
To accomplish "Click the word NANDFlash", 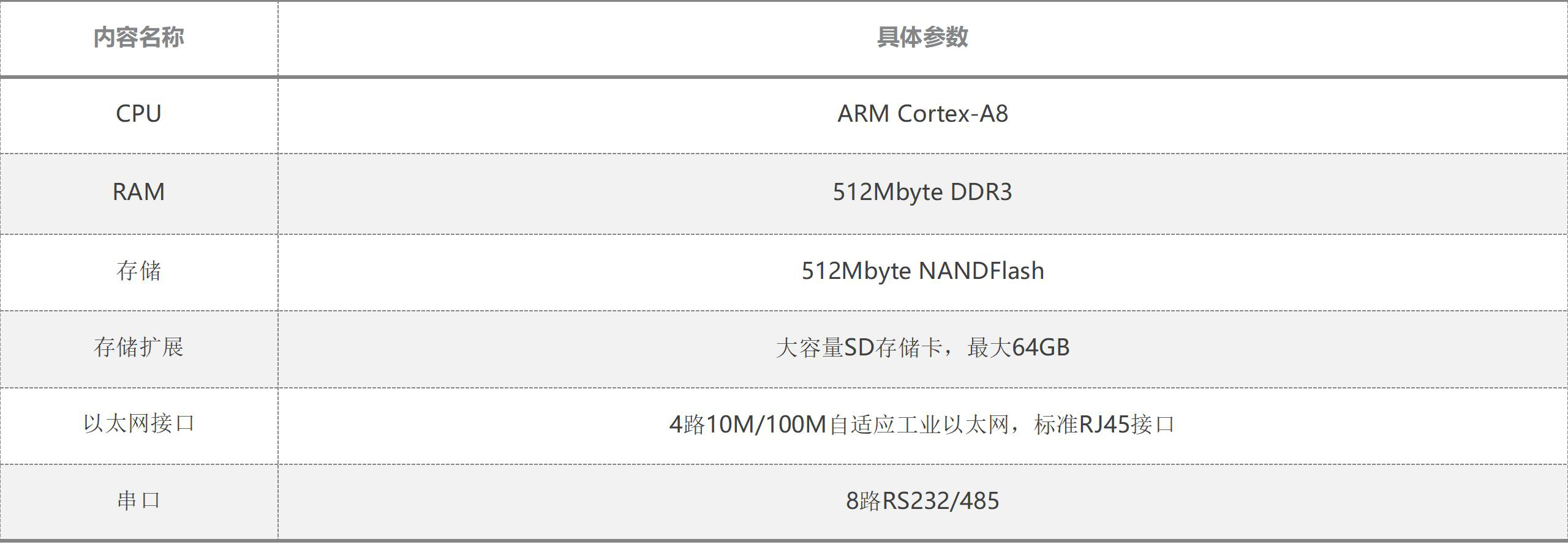I will click(x=982, y=270).
